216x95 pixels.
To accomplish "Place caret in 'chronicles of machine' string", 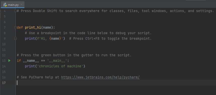I will [x=60, y=66].
